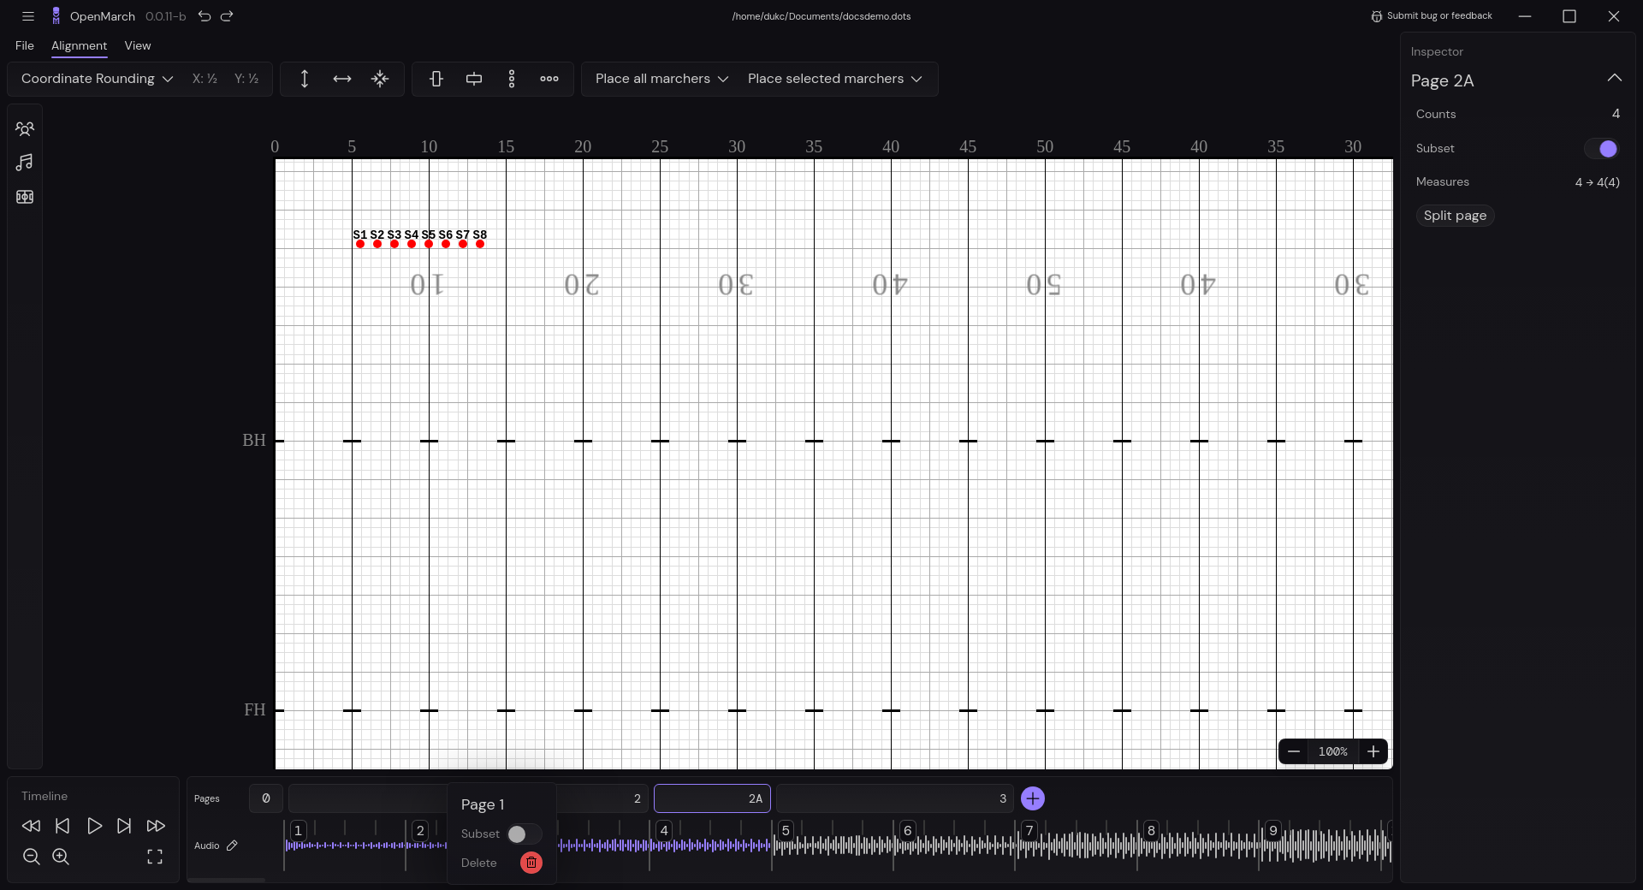Select page 2A in the pages timeline
The height and width of the screenshot is (890, 1643).
[x=712, y=798]
